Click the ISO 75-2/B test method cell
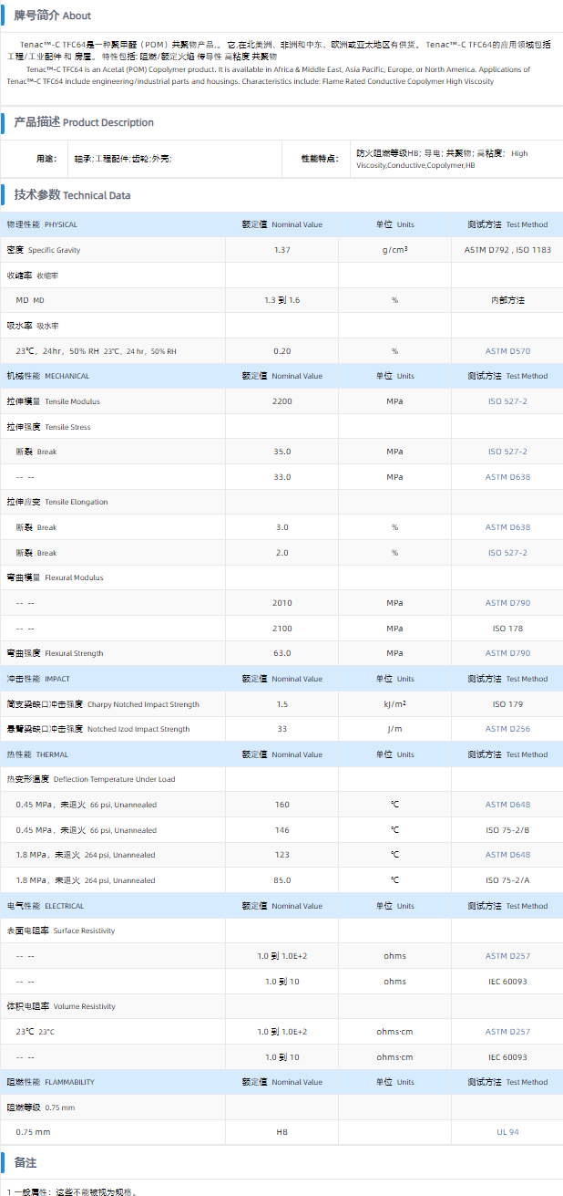This screenshot has width=563, height=1196. point(507,830)
